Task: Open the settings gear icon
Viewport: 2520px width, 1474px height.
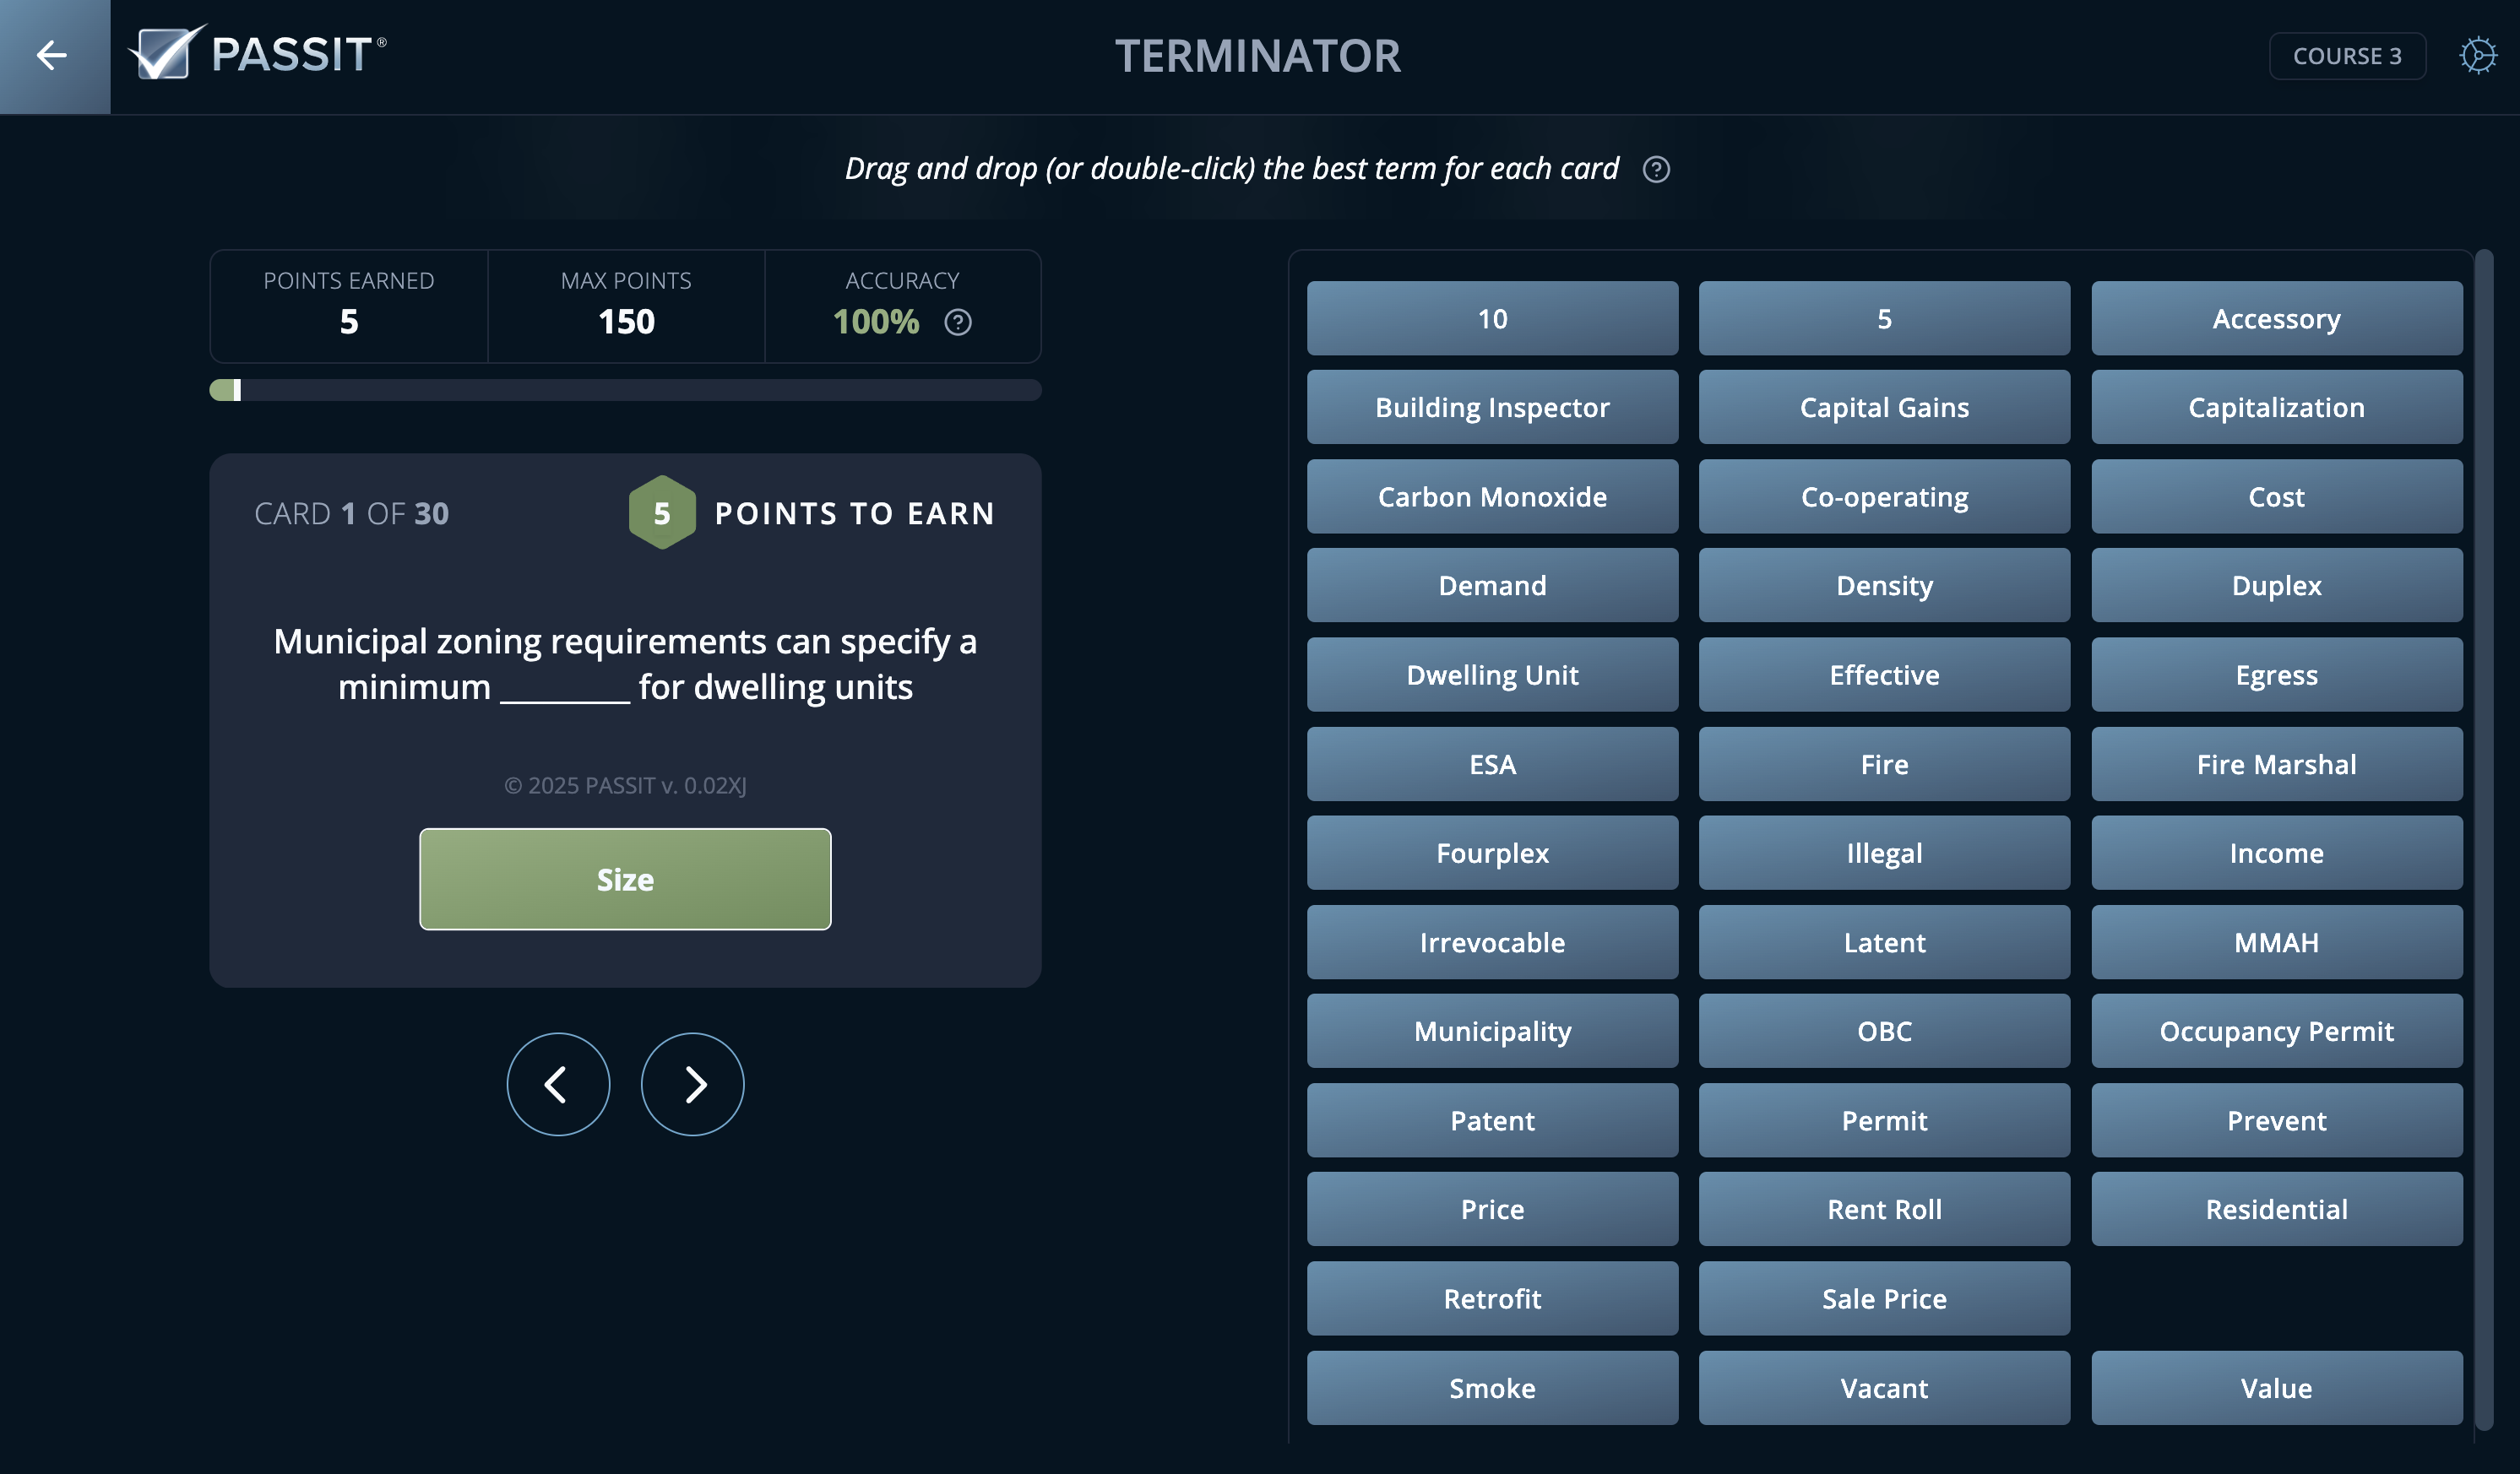Action: 2477,56
